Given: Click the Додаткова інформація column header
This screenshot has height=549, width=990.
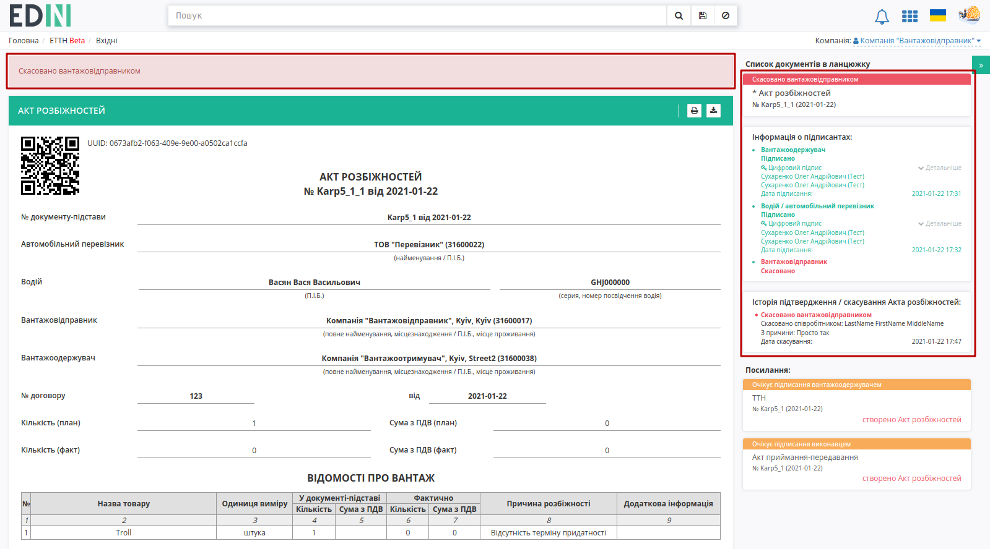Looking at the screenshot, I should click(668, 504).
